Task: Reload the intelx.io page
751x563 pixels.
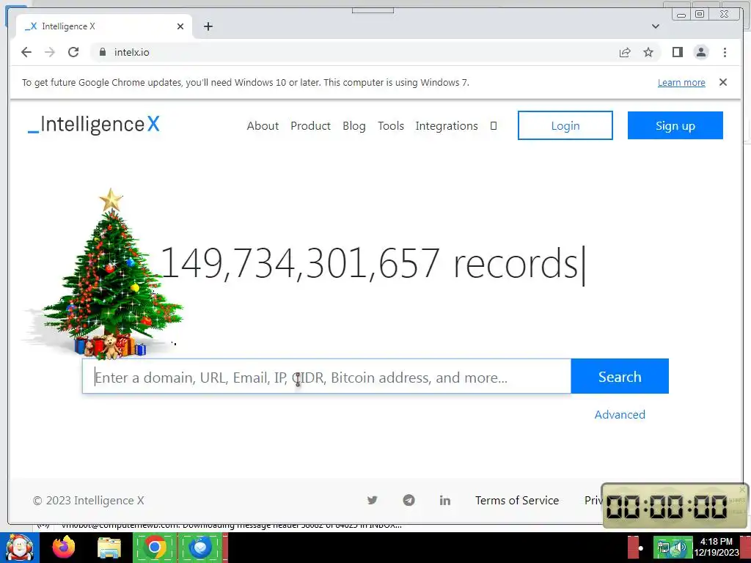Action: coord(73,52)
